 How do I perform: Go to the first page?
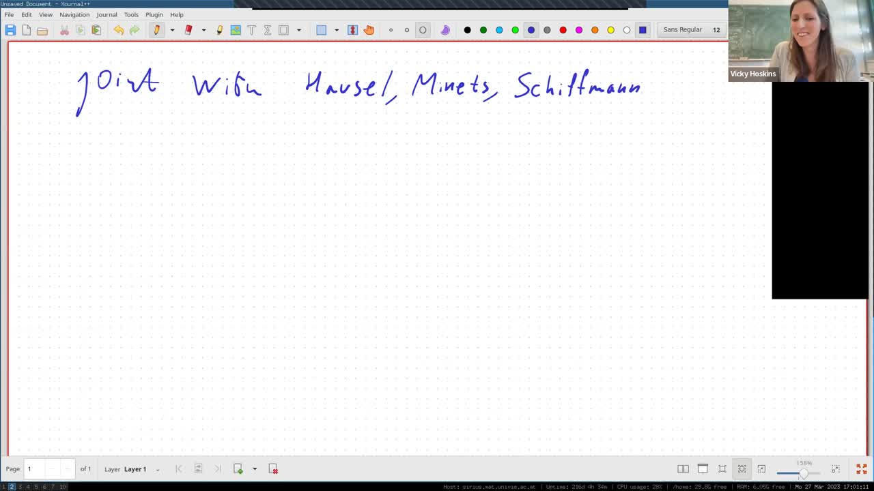click(x=179, y=469)
